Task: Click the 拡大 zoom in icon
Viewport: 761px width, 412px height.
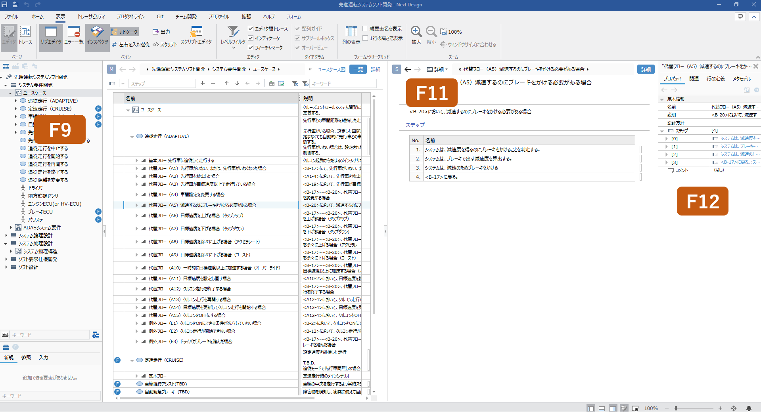Action: point(416,36)
